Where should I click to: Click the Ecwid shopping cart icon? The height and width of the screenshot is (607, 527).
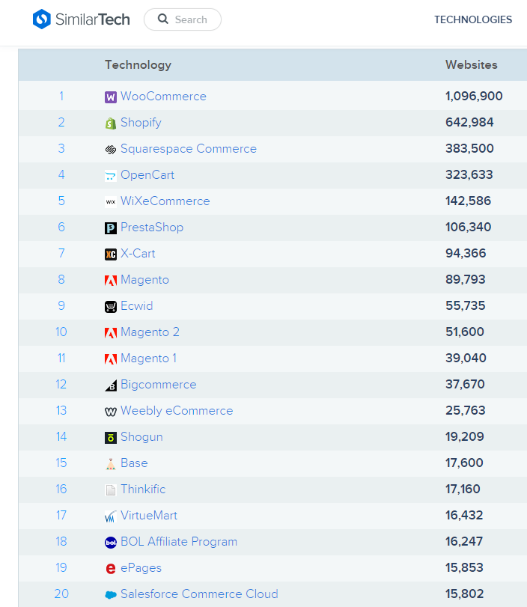pyautogui.click(x=111, y=307)
